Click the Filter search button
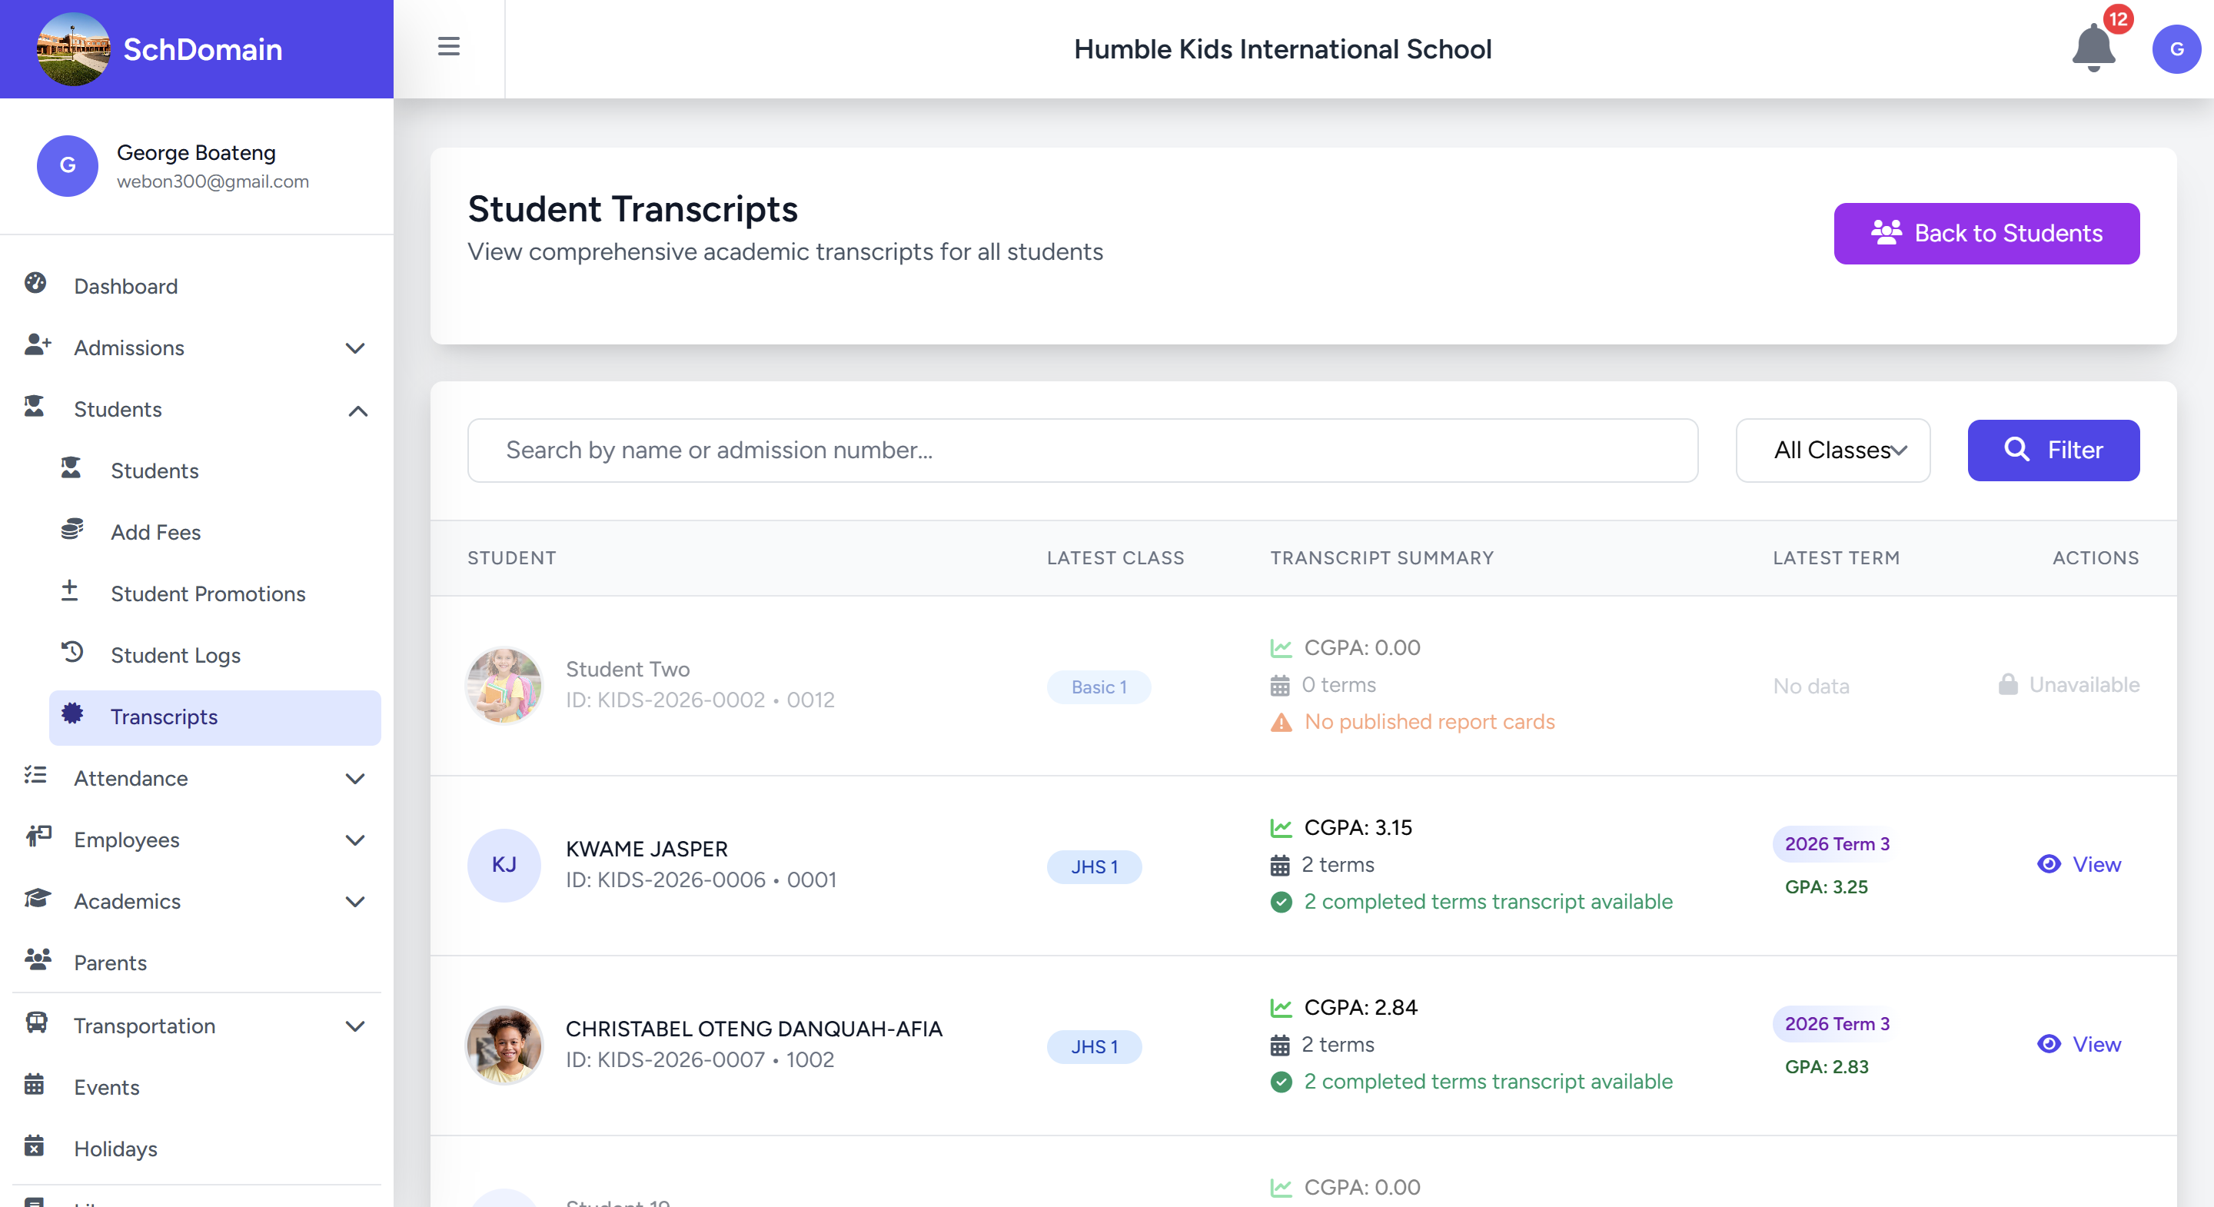 coord(2053,450)
